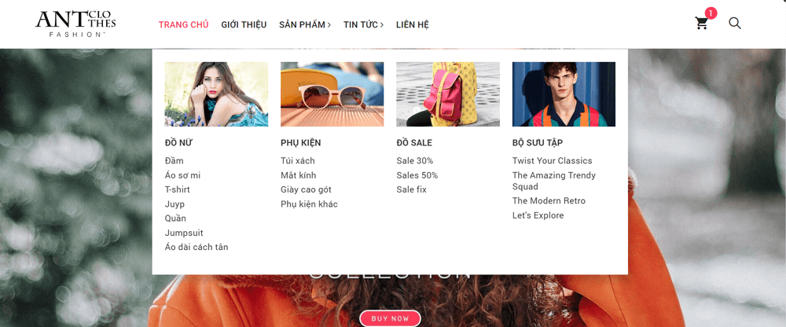786x327 pixels.
Task: Choose the Jumpsuit category link
Action: point(184,233)
